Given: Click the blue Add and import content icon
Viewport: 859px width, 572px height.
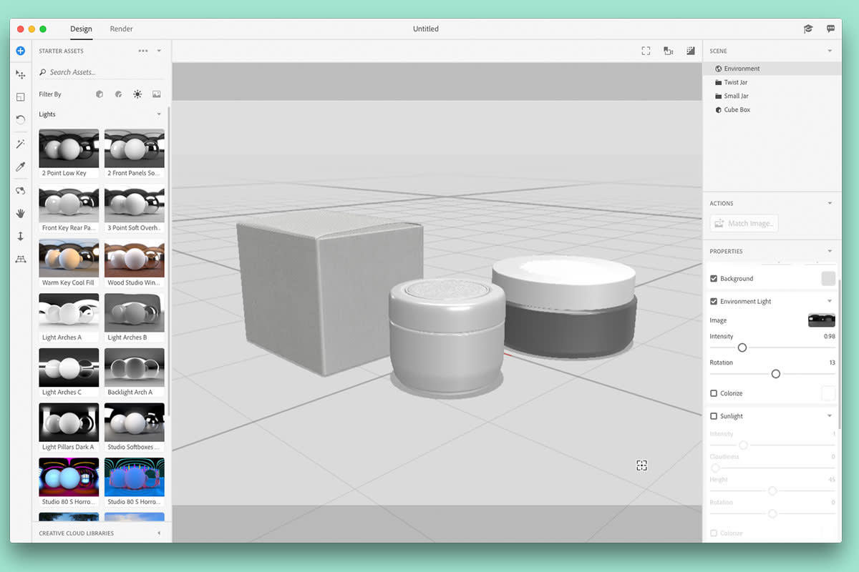Looking at the screenshot, I should pos(20,51).
